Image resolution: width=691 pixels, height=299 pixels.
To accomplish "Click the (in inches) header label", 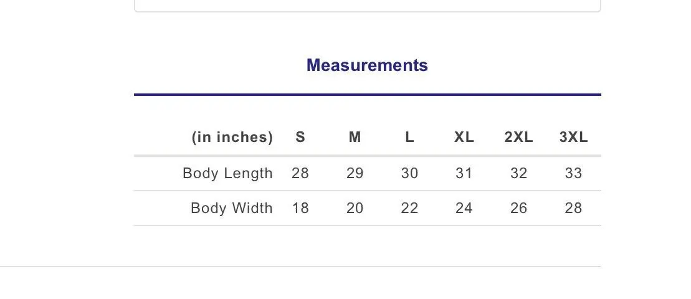I will [x=232, y=138].
